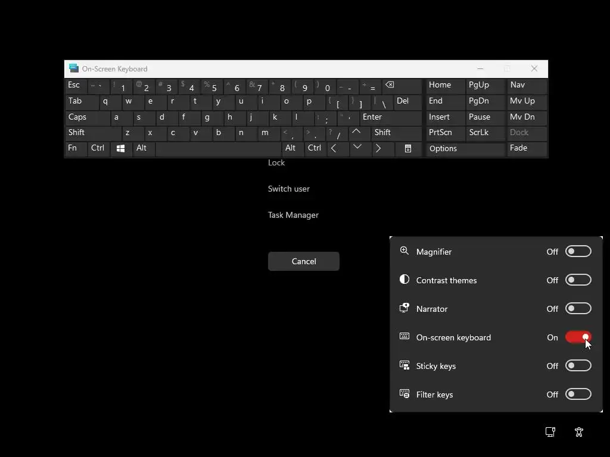Tap the letter p key
The width and height of the screenshot is (610, 457).
[313, 102]
